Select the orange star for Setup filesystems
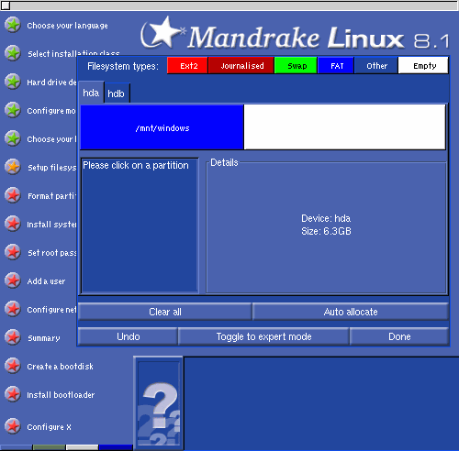 pos(13,167)
